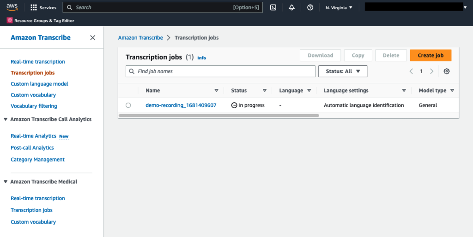Screen dimensions: 473x237
Task: Sort by the Language column
Action: [309, 90]
